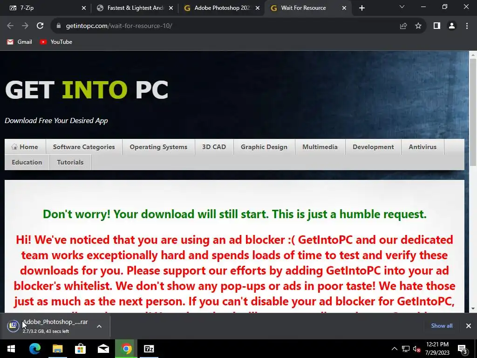Open Software Categories menu
This screenshot has width=477, height=358.
coord(84,147)
